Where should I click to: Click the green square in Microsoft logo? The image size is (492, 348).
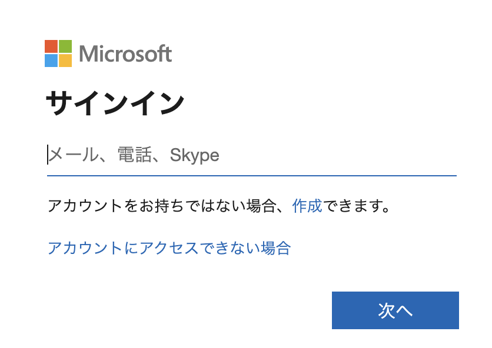(65, 46)
